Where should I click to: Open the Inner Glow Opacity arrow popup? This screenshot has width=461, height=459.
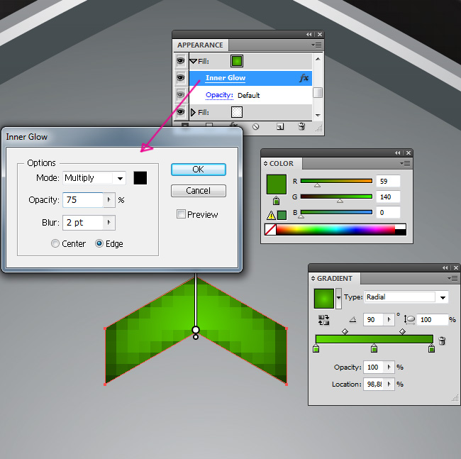pos(109,200)
